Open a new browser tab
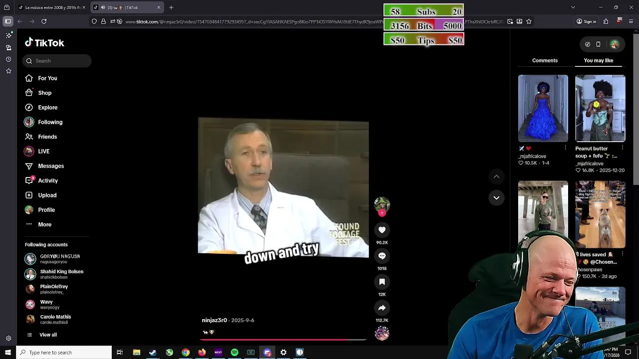The height and width of the screenshot is (359, 639). point(171,7)
